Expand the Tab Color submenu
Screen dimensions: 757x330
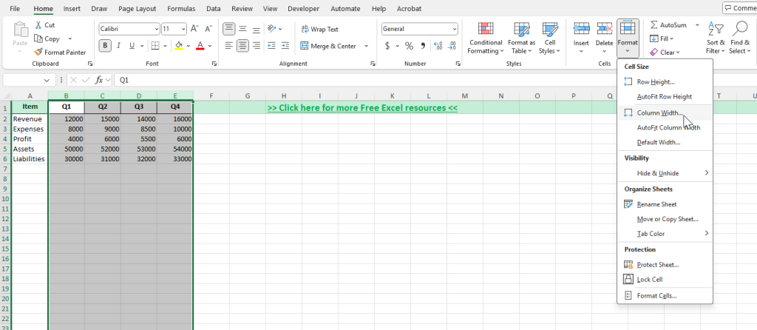665,233
